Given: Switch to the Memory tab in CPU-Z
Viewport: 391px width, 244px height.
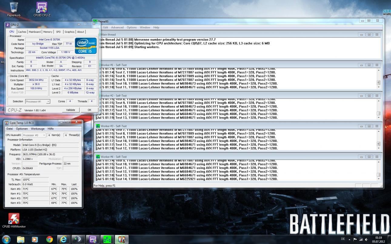Looking at the screenshot, I should pos(48,32).
